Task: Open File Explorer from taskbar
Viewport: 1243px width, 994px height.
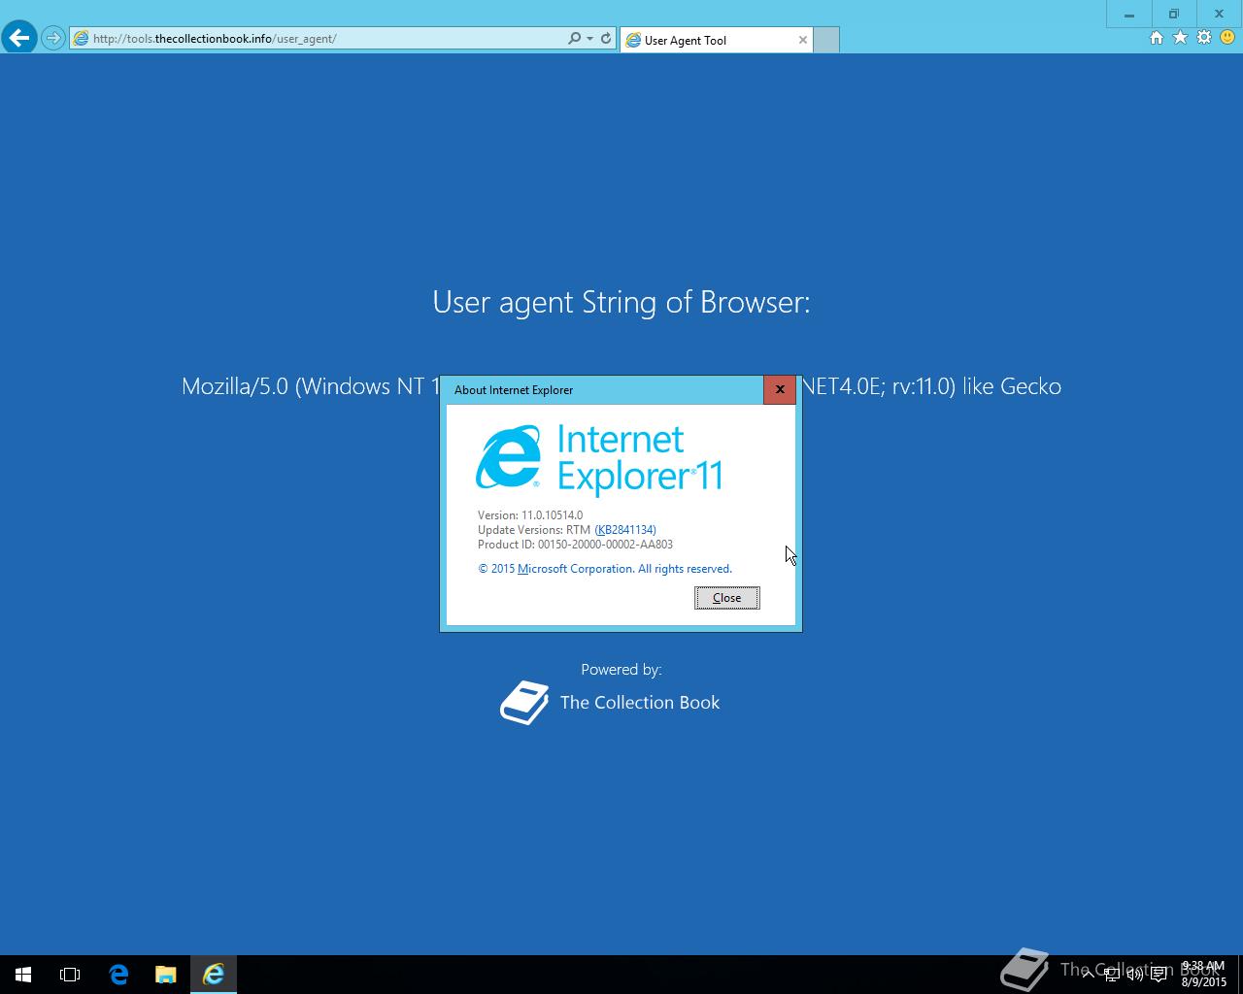Action: click(165, 975)
